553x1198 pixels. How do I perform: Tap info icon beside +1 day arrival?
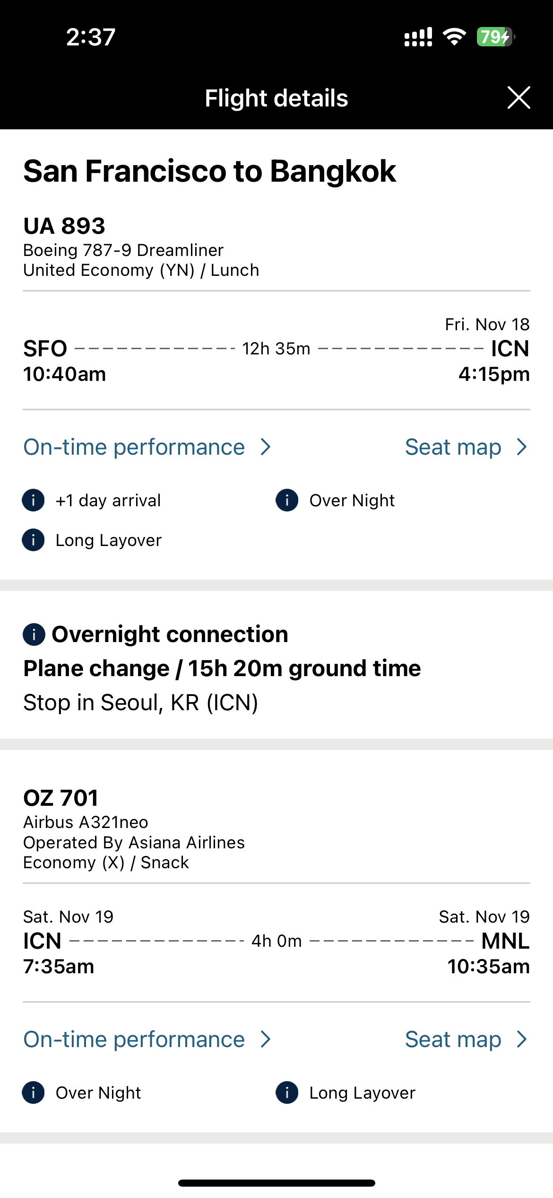point(33,500)
